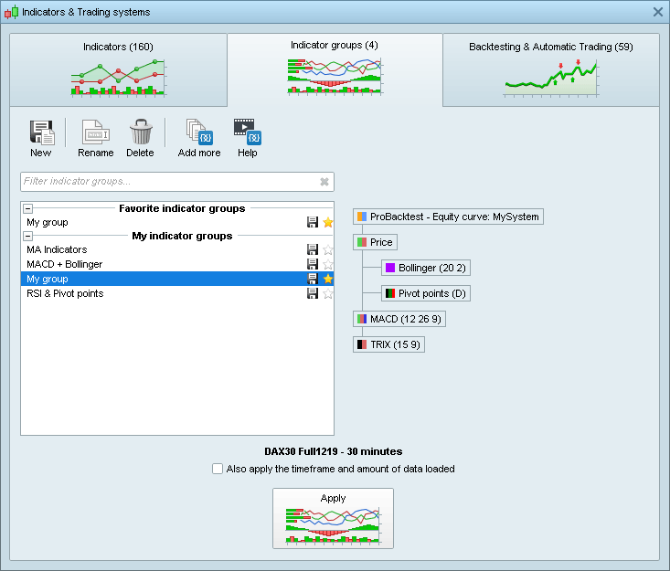This screenshot has width=670, height=571.
Task: Click the purple Bollinger color swatch
Action: click(389, 268)
